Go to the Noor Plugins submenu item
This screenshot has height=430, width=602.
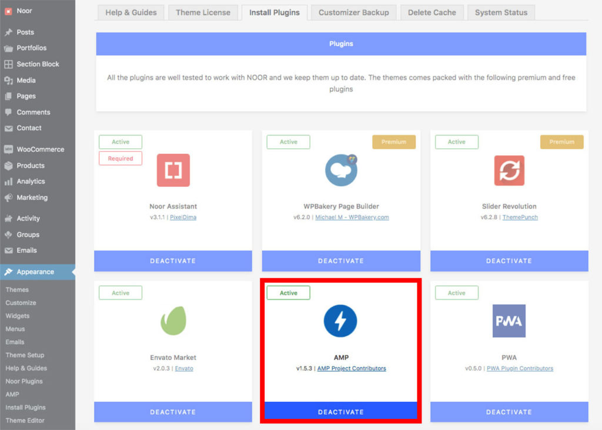click(24, 381)
